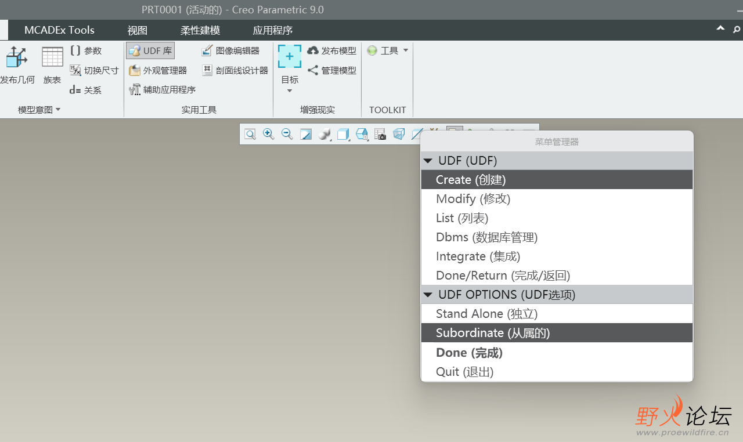Open the saved orientations cube icon
Screen dimensions: 743x442
click(x=343, y=135)
